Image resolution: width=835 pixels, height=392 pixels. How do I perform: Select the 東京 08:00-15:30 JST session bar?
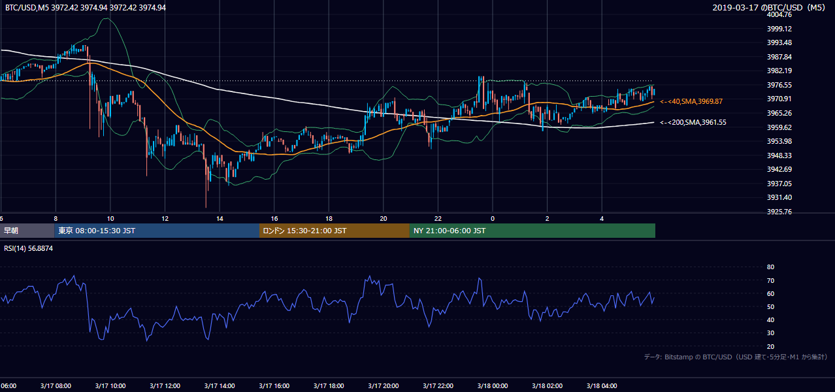pyautogui.click(x=157, y=231)
